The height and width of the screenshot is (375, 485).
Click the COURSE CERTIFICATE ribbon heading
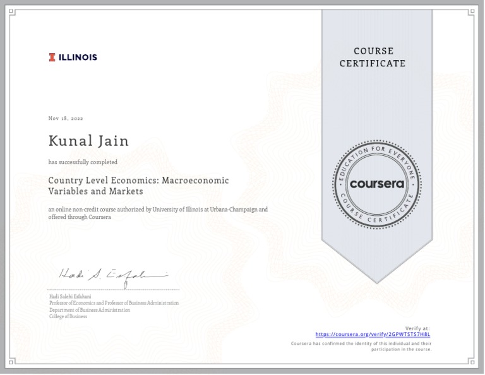pyautogui.click(x=373, y=57)
